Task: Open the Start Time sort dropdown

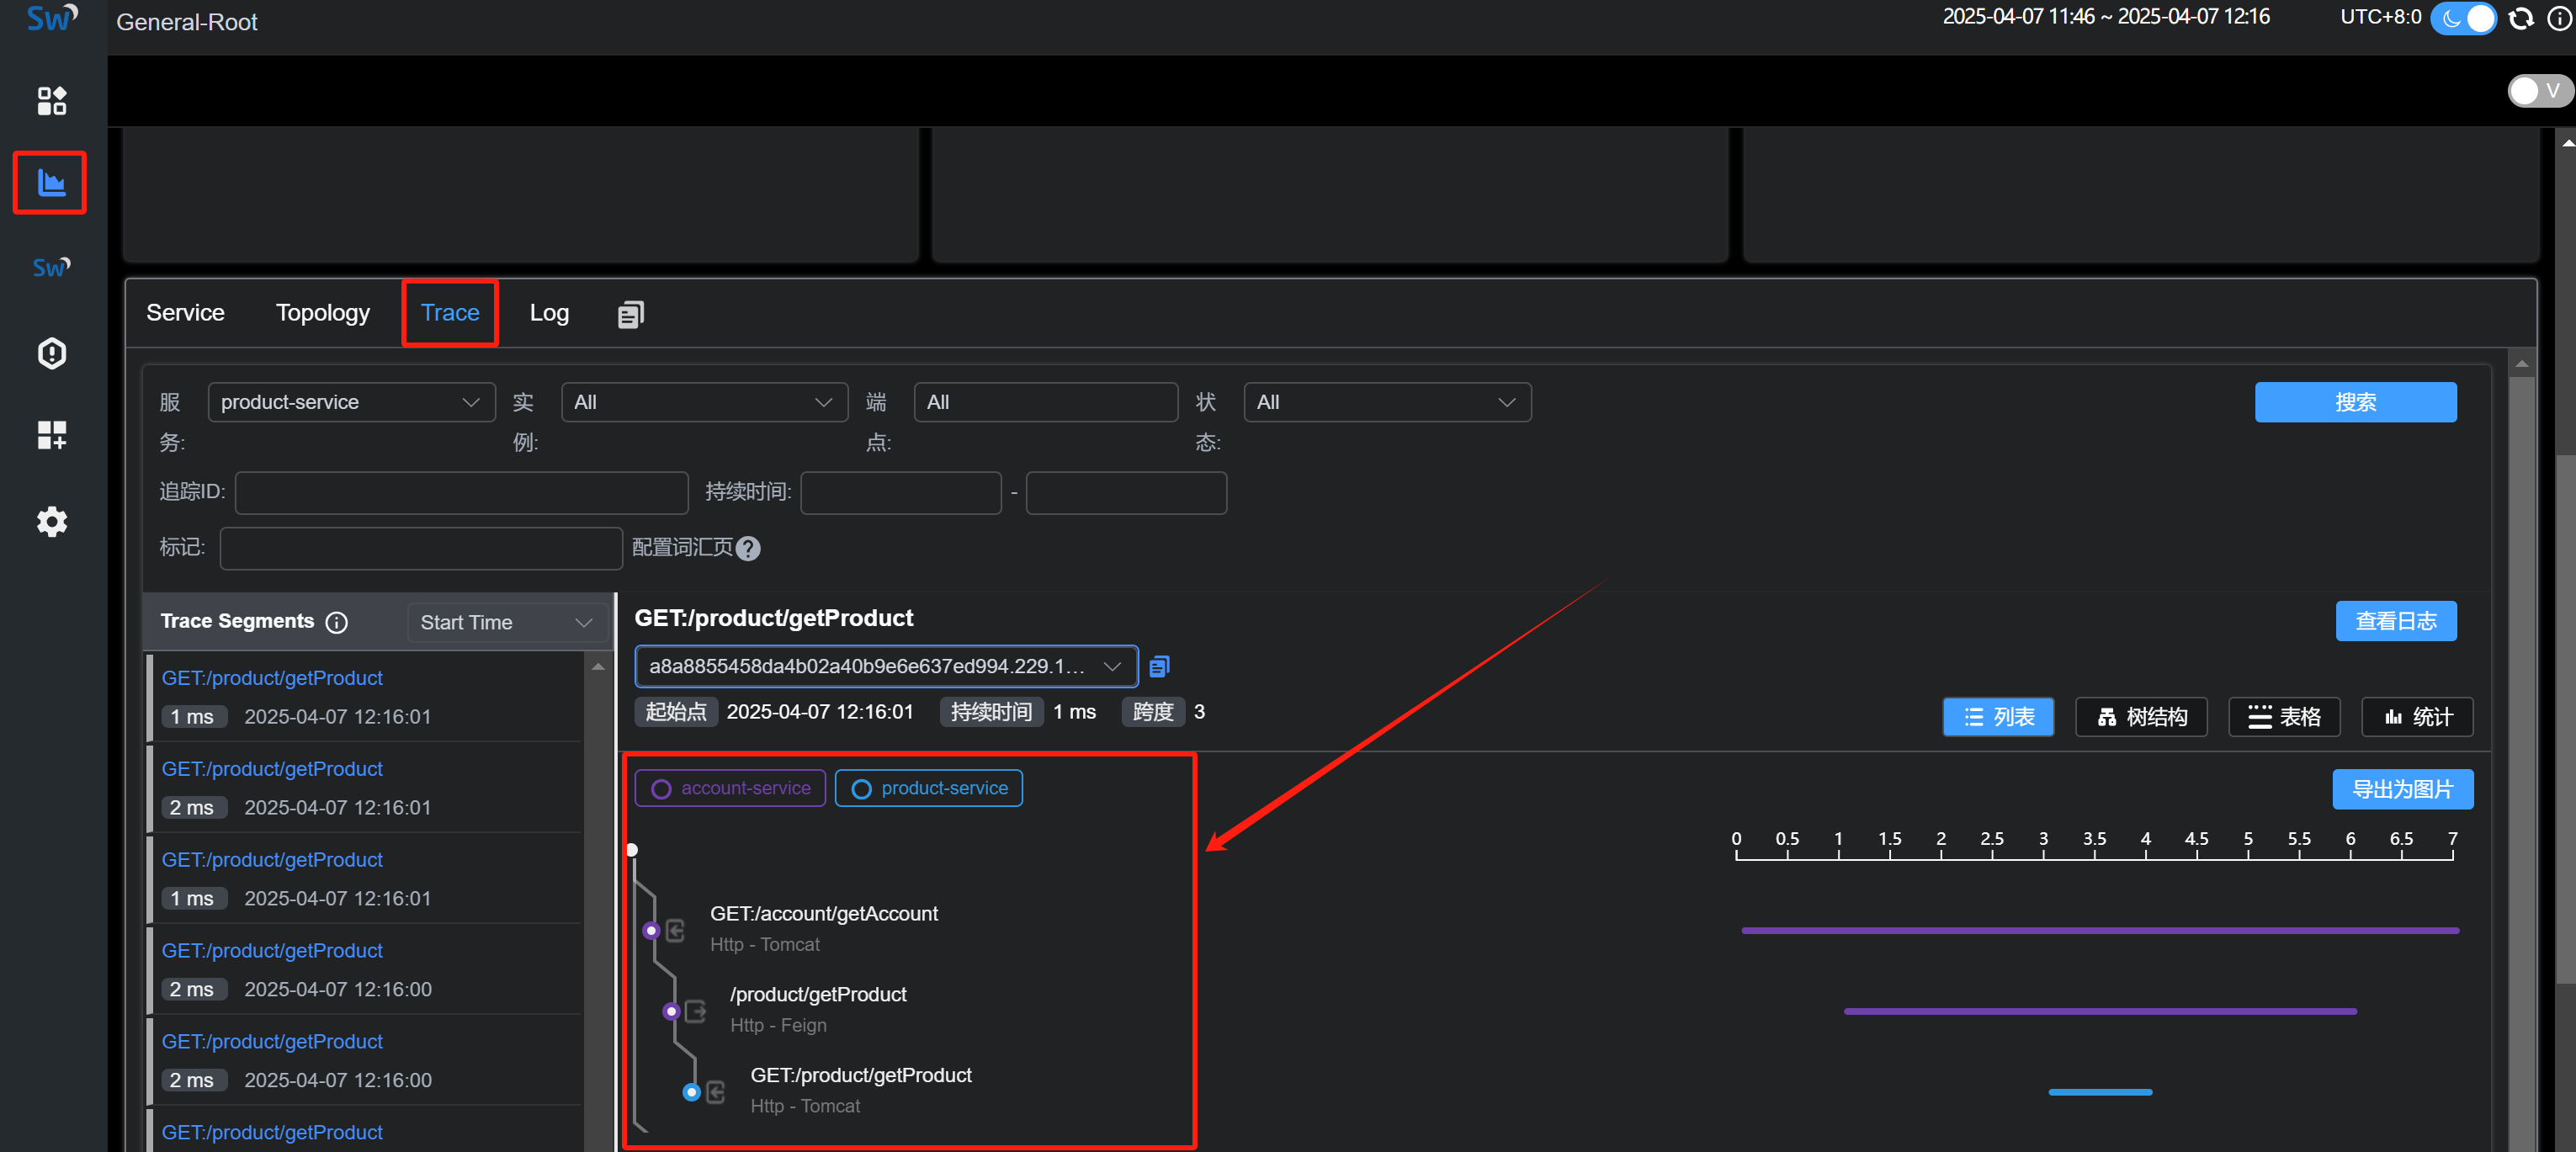Action: pyautogui.click(x=507, y=622)
